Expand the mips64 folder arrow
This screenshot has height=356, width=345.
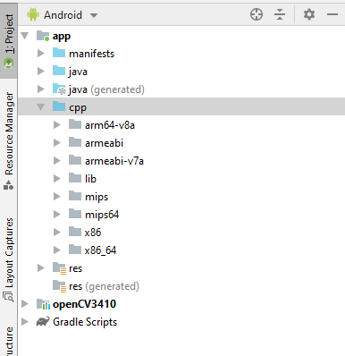pyautogui.click(x=57, y=215)
